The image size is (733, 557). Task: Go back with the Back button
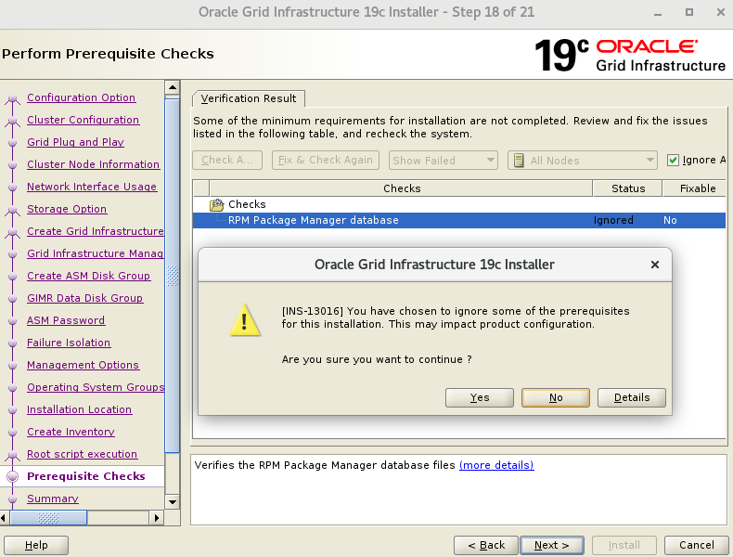pyautogui.click(x=486, y=545)
